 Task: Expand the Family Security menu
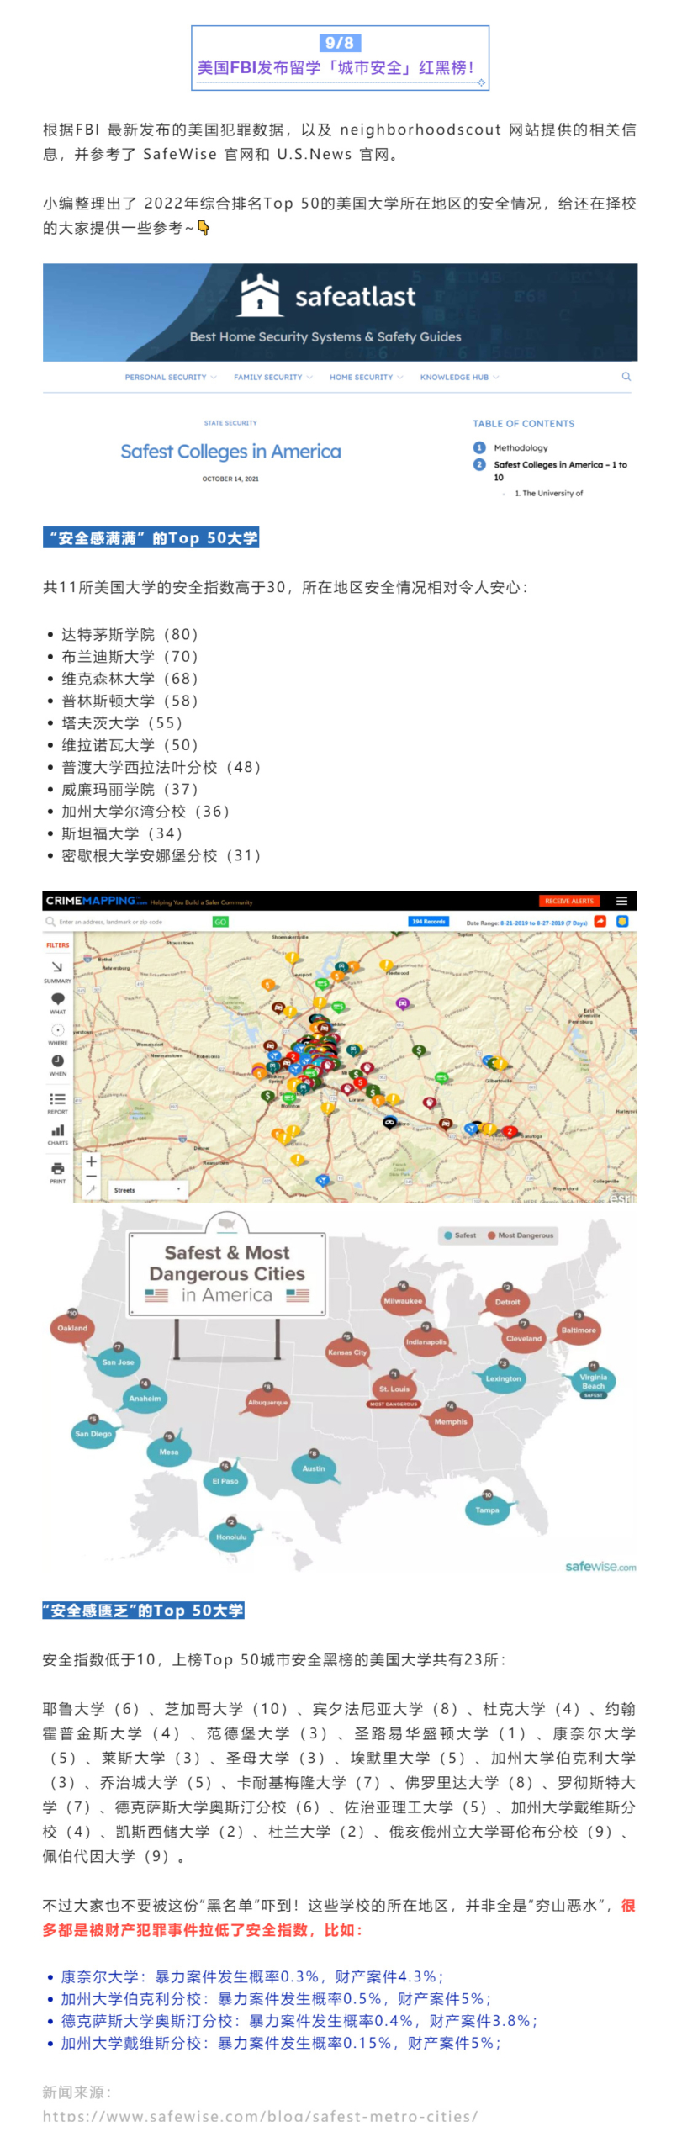(x=273, y=377)
